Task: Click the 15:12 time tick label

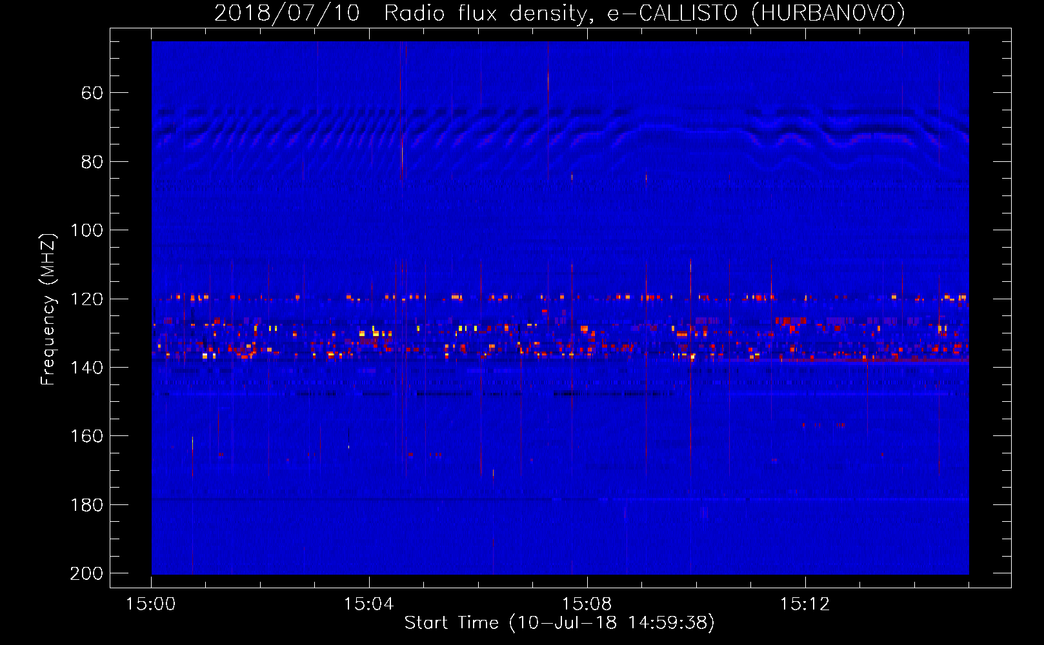Action: click(805, 604)
